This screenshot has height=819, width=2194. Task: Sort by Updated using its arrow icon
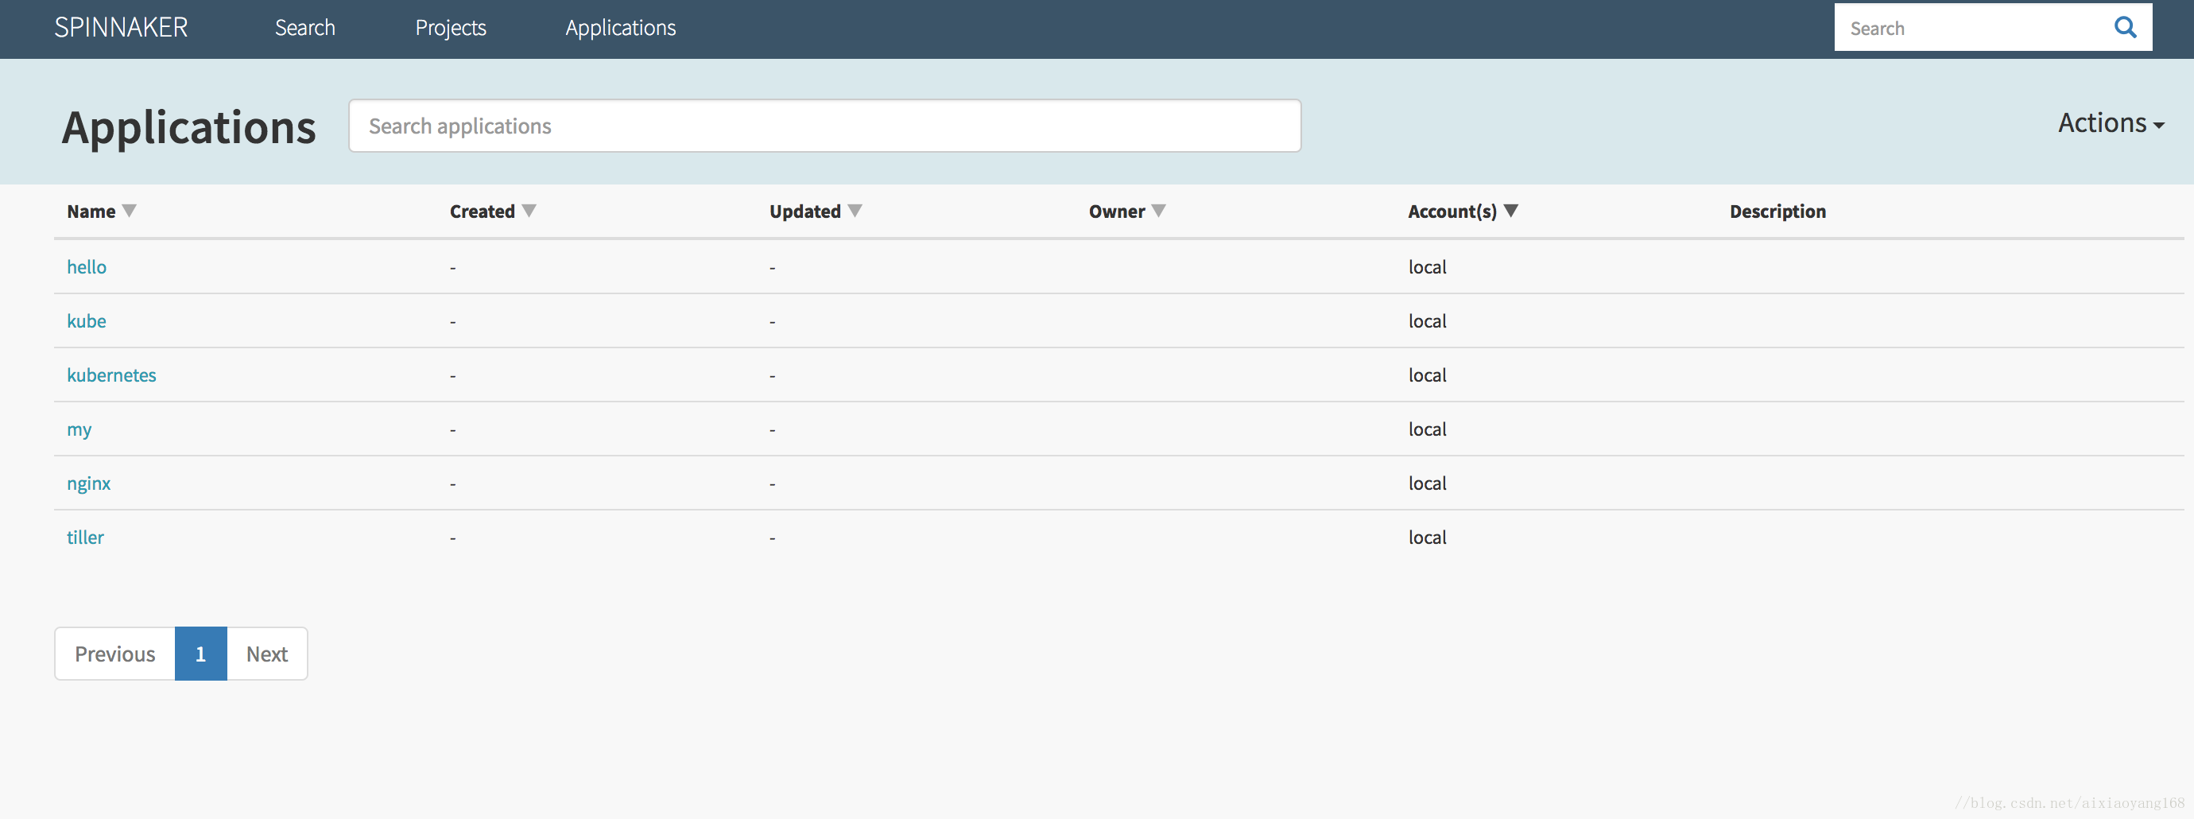855,211
